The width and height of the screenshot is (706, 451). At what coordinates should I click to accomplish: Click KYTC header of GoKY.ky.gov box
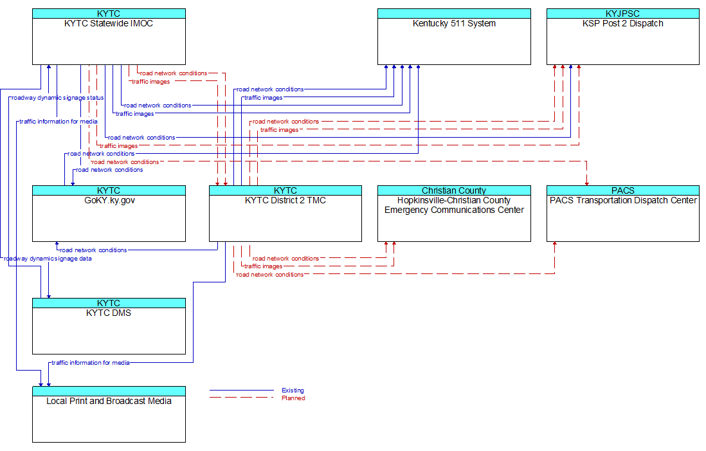click(x=109, y=190)
